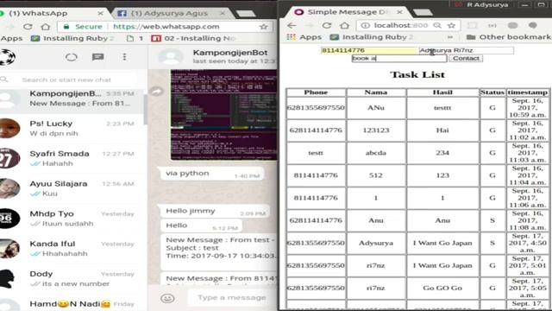This screenshot has width=552, height=311.
Task: Click the abcda name cell
Action: (376, 153)
